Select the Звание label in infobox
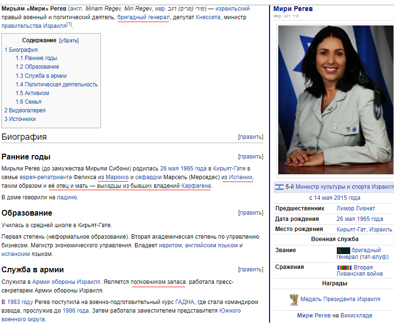Screen dimensions: 394x328 click(285, 250)
